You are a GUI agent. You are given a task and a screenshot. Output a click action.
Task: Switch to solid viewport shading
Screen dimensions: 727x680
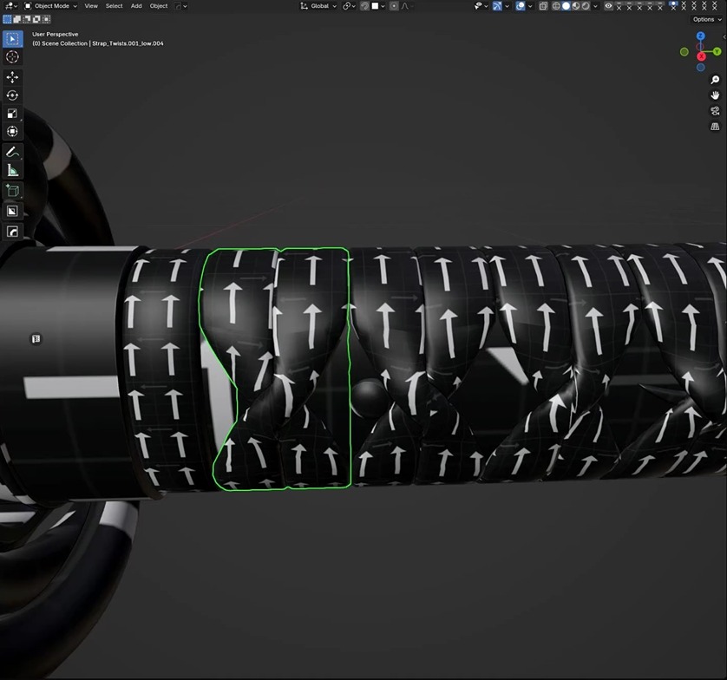(566, 6)
